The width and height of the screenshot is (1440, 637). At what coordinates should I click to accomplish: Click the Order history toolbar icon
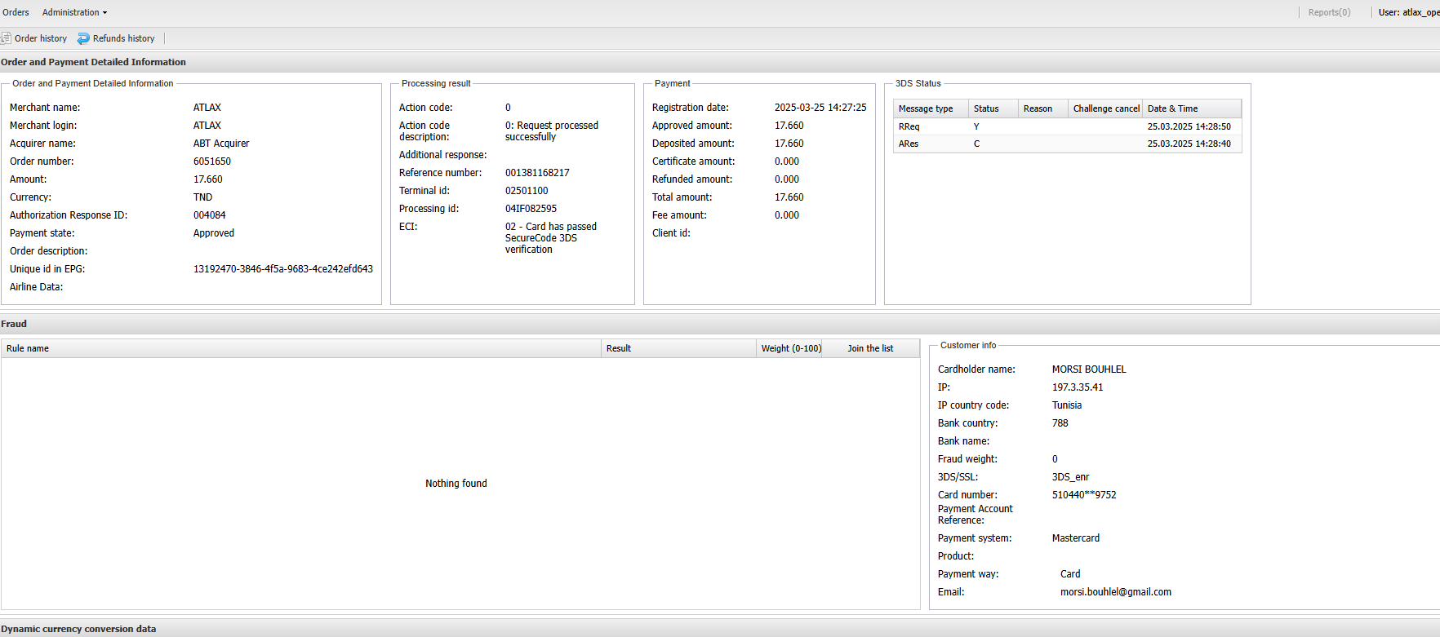pos(6,38)
